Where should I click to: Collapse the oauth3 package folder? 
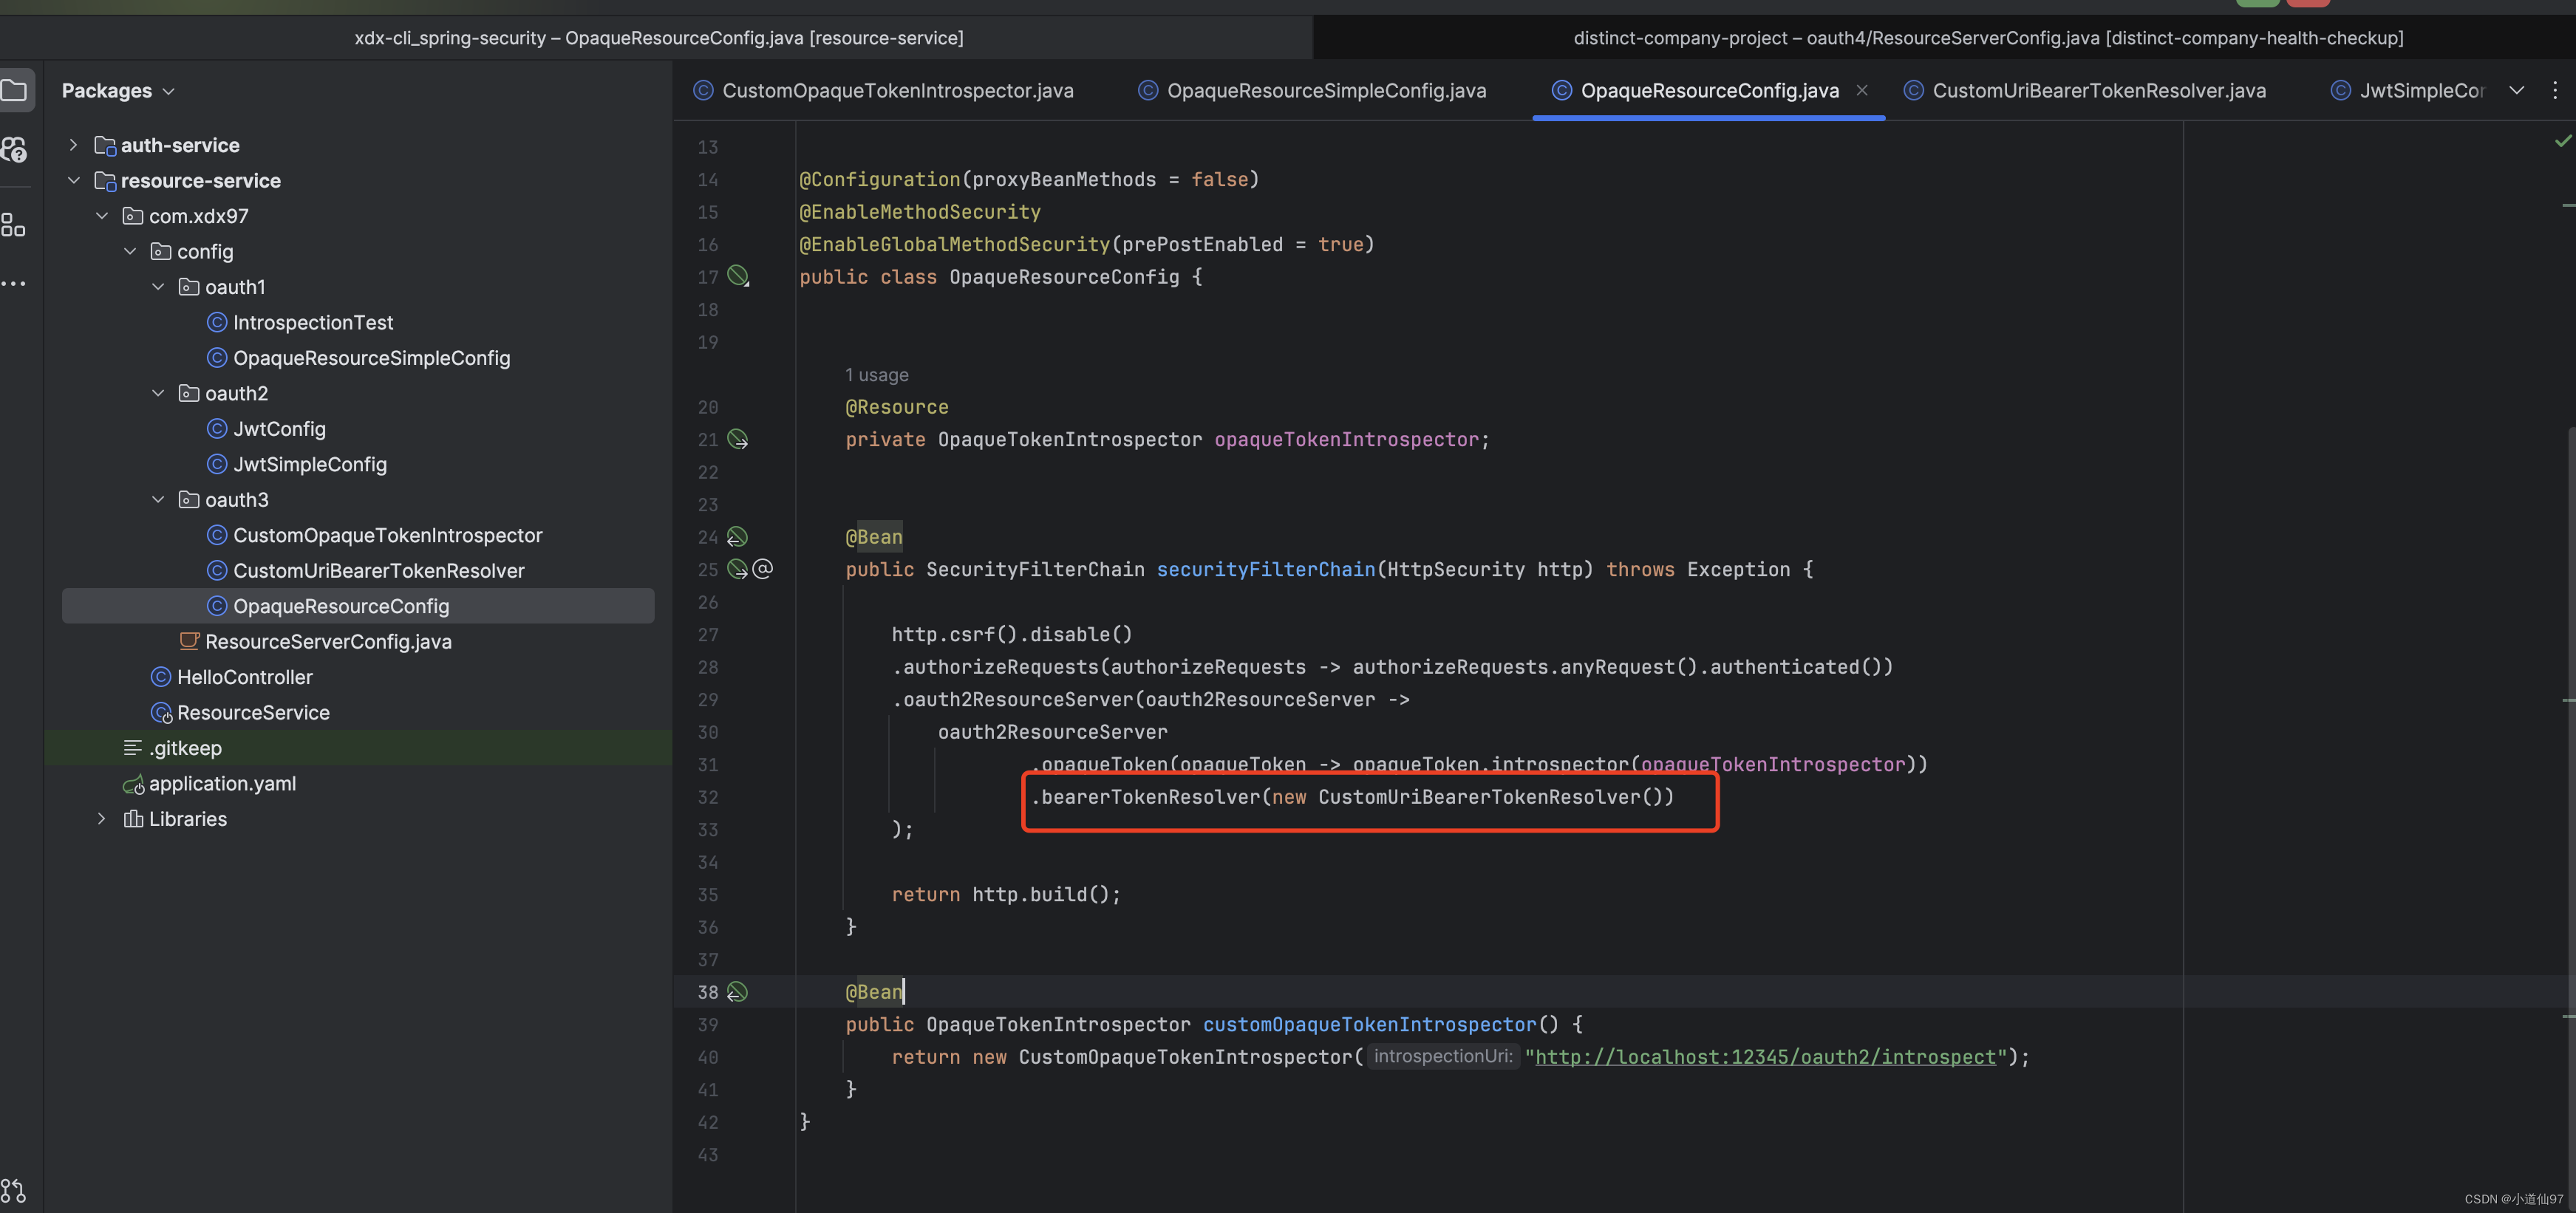[158, 499]
